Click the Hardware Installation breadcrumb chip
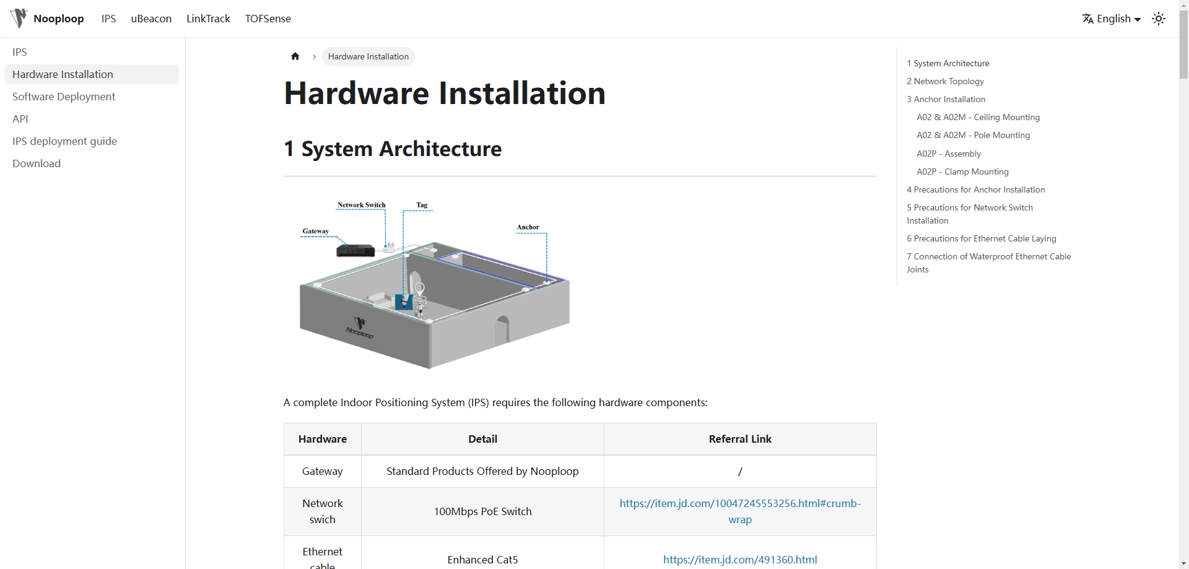Image resolution: width=1189 pixels, height=569 pixels. tap(368, 56)
